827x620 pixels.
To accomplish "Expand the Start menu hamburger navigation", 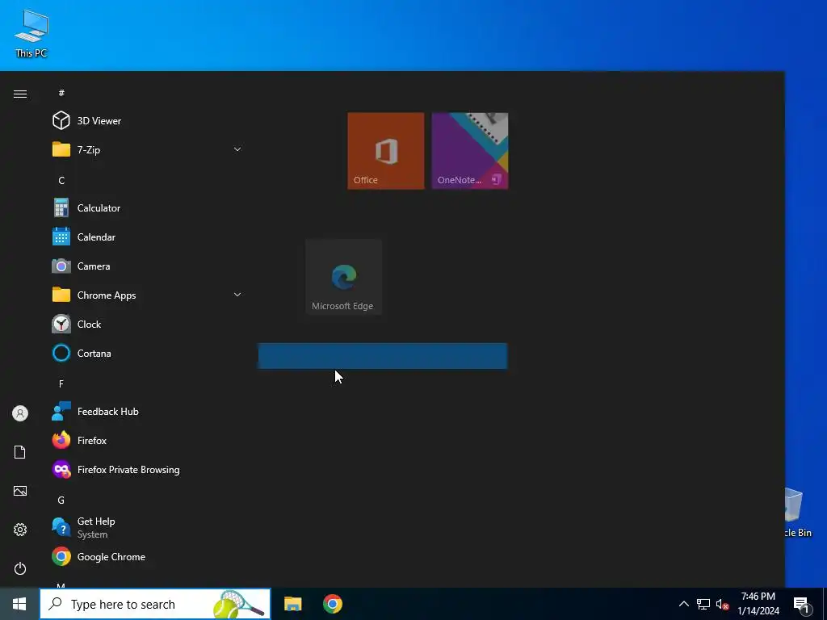I will [x=20, y=94].
